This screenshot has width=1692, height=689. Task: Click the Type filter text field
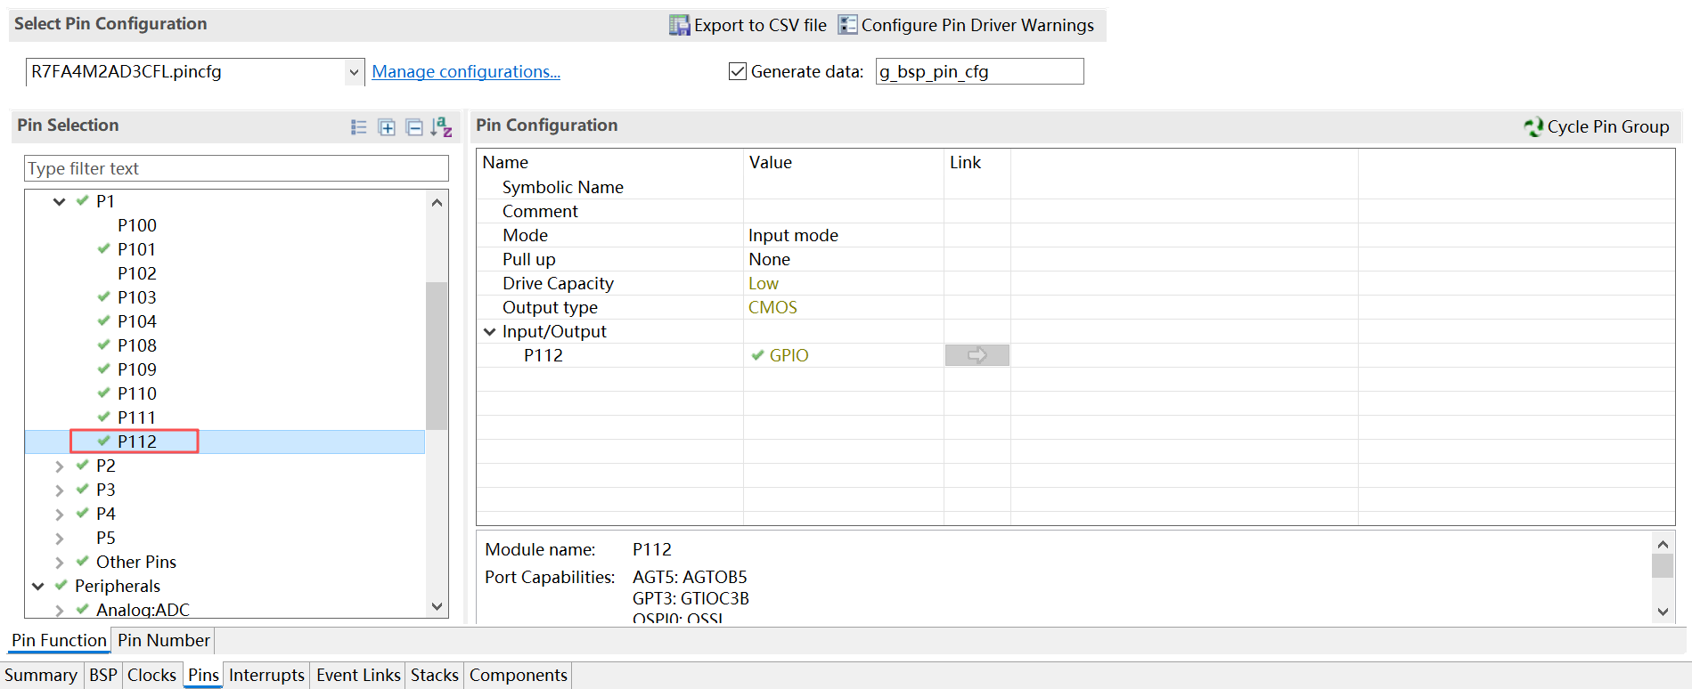236,168
